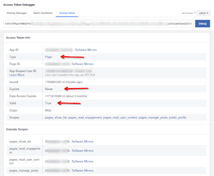The width and height of the screenshot is (214, 176).
Task: Click the granular 'pages_read_user_content' row label
Action: coord(24,161)
